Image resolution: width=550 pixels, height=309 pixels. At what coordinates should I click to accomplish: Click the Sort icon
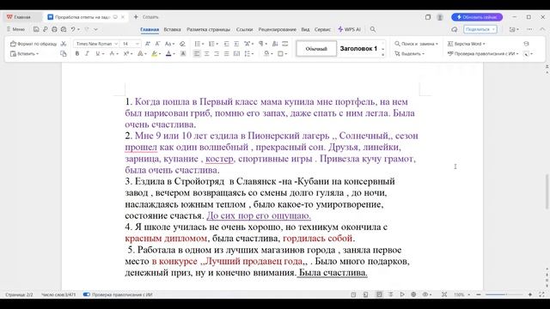pyautogui.click(x=275, y=44)
